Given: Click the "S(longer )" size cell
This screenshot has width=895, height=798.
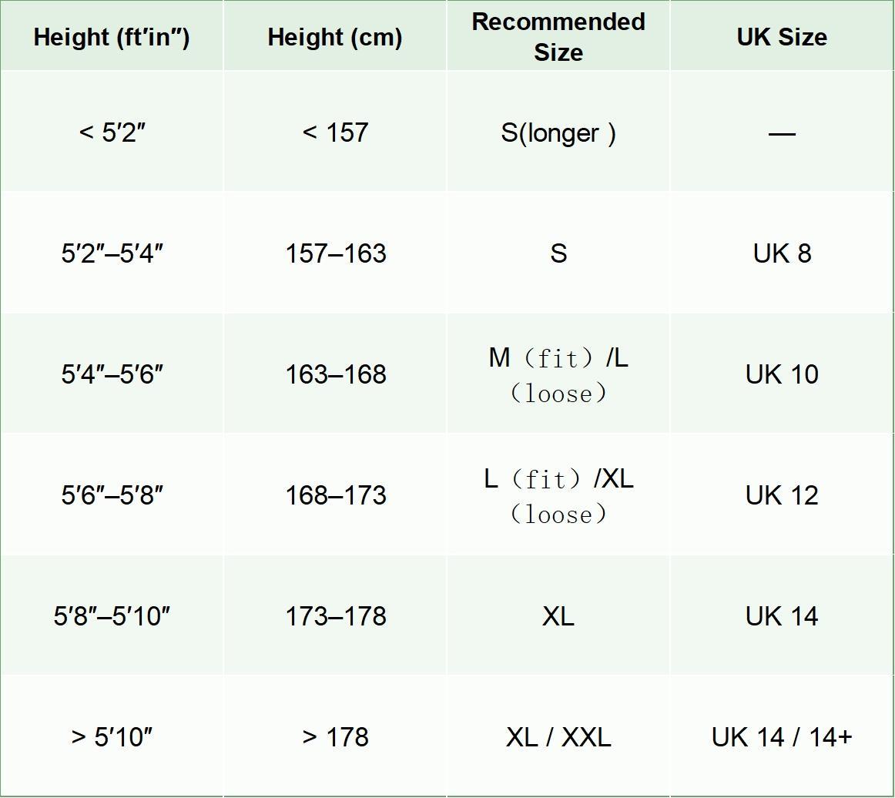Looking at the screenshot, I should click(x=558, y=132).
